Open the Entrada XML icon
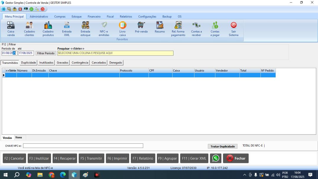The height and width of the screenshot is (179, 318). tap(67, 26)
